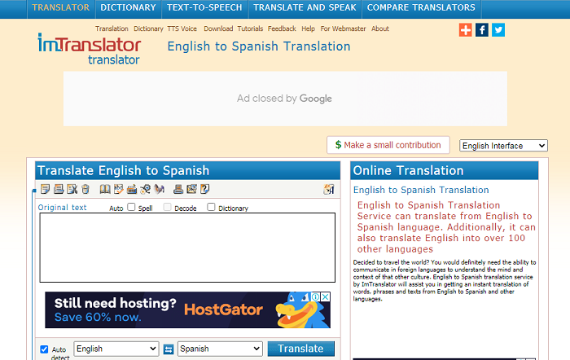
Task: Switch to the DICTIONARY tab
Action: 128,7
